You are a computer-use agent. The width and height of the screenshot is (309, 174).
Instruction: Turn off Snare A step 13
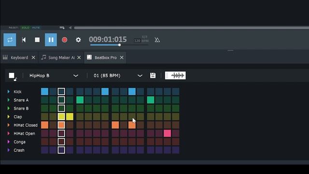coord(151,100)
